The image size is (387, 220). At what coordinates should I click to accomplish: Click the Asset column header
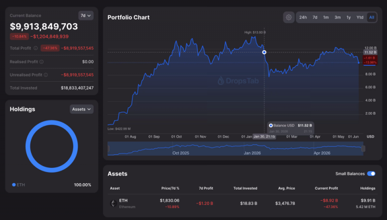pos(115,188)
